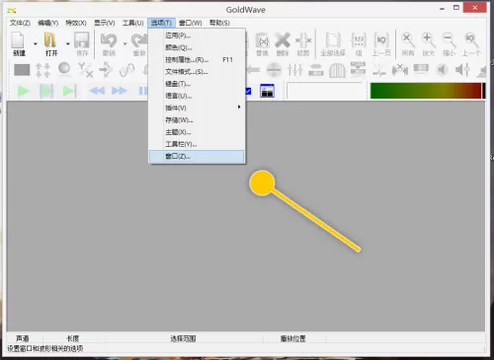Click the gray rectangle effect icon
The image size is (494, 360).
[22, 70]
